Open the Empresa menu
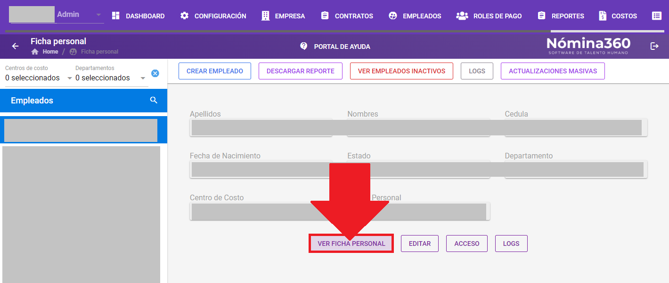 coord(283,16)
